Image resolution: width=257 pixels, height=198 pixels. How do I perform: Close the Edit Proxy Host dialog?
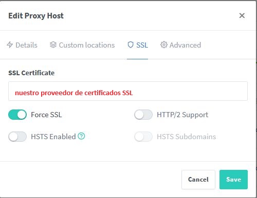point(242,15)
